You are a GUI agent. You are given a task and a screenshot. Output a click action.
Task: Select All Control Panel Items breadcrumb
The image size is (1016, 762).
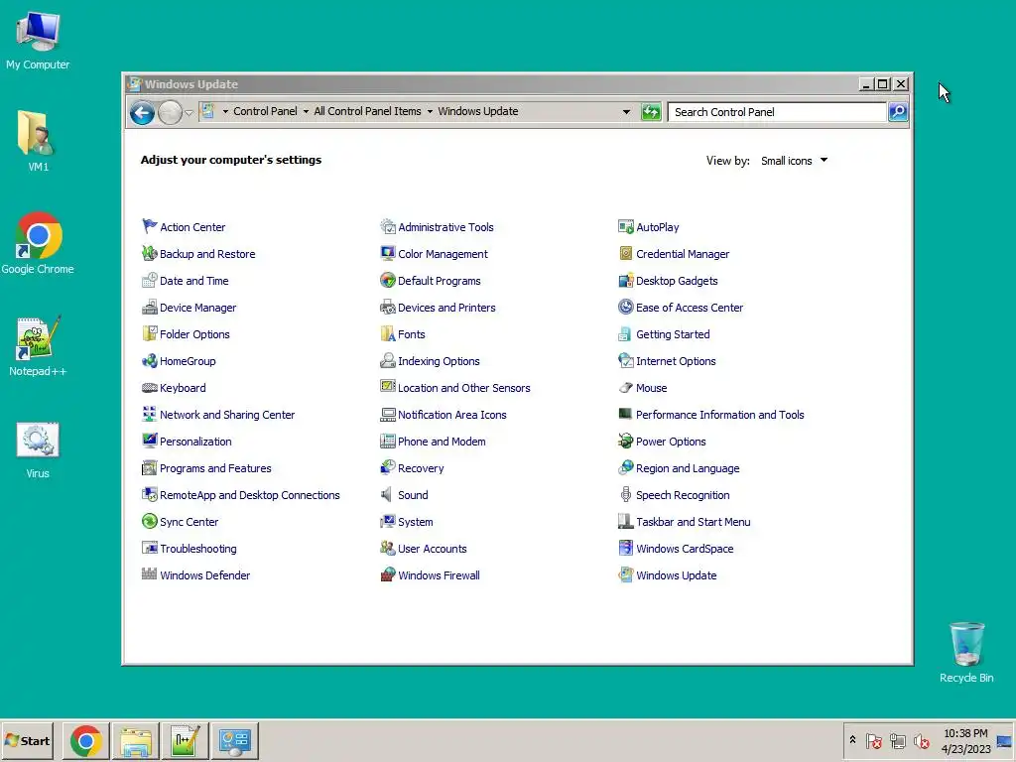(367, 111)
